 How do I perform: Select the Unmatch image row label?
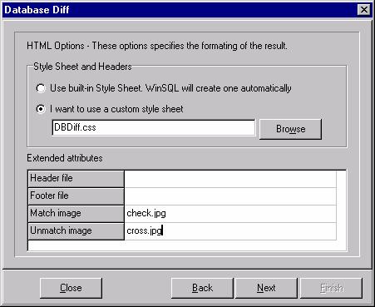(76, 231)
